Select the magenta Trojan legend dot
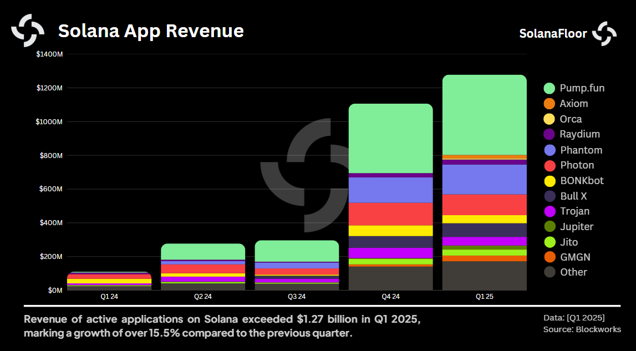The width and height of the screenshot is (636, 351). pos(551,211)
